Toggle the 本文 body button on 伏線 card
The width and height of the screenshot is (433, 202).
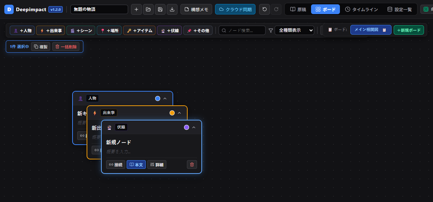tap(136, 164)
